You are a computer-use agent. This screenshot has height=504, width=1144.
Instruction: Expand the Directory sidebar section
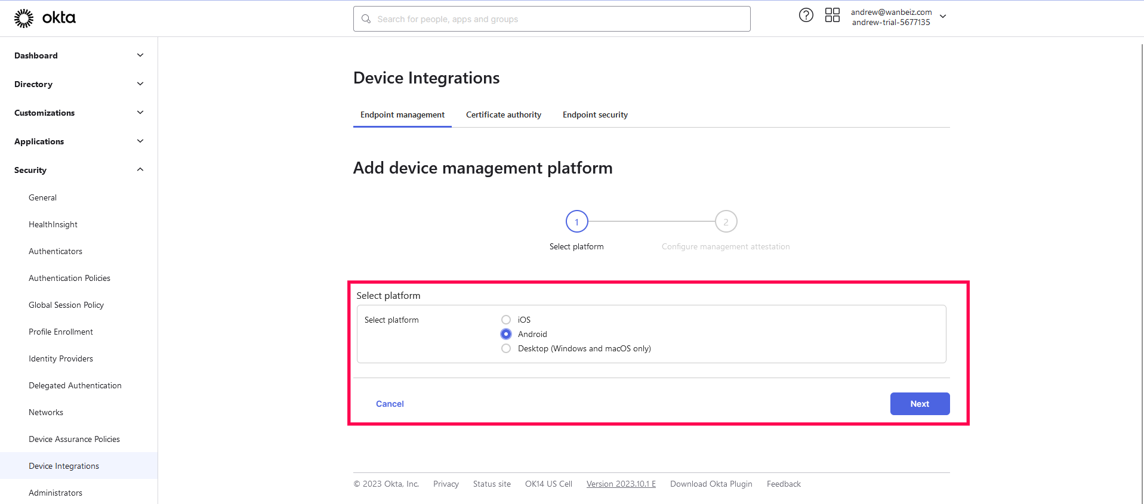coord(140,84)
